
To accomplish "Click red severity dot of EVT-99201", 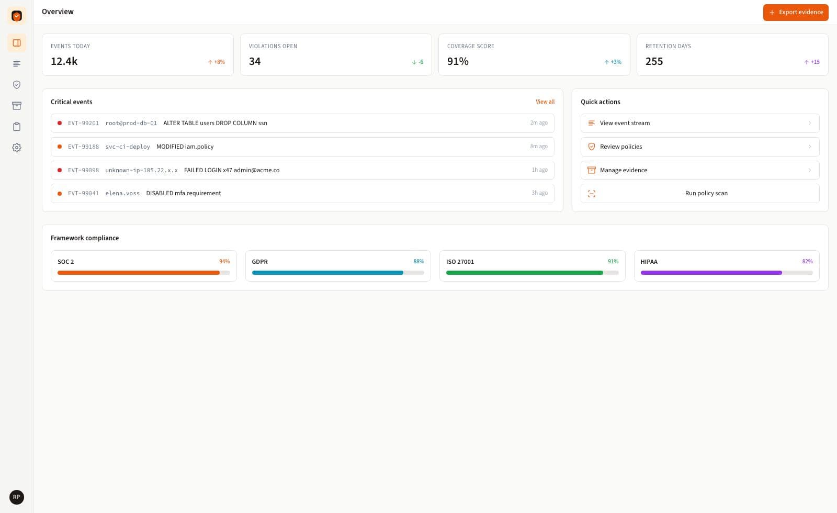I will 60,123.
